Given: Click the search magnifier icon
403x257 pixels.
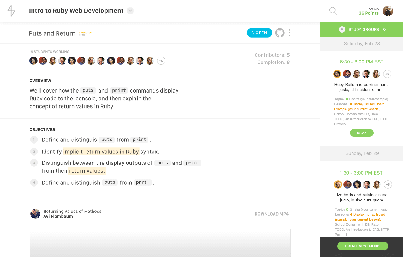Looking at the screenshot, I should [x=333, y=10].
